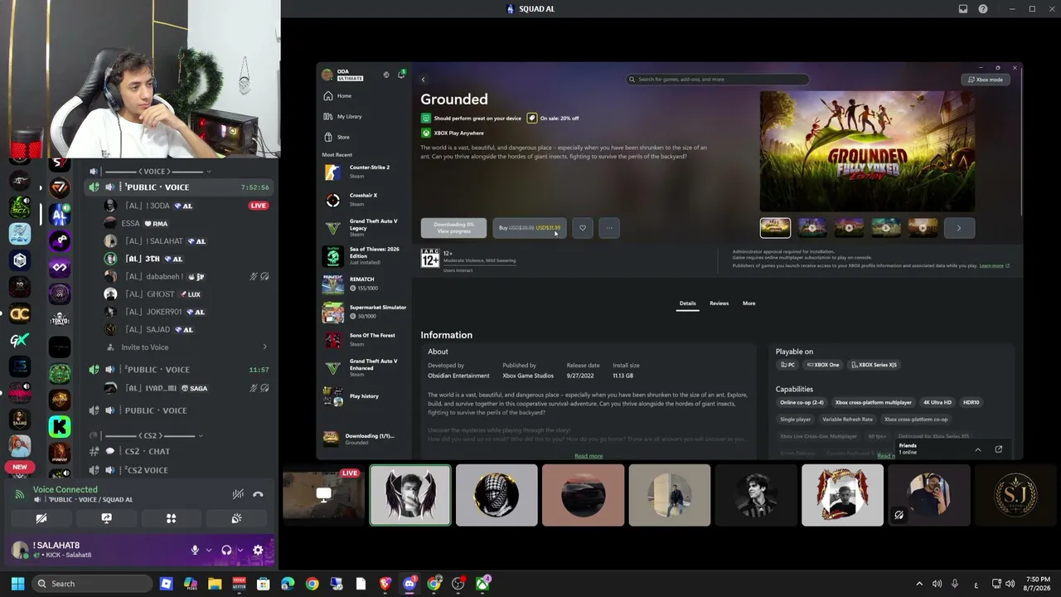The height and width of the screenshot is (597, 1061).
Task: Expand Invite to Voice chevron
Action: [x=264, y=347]
